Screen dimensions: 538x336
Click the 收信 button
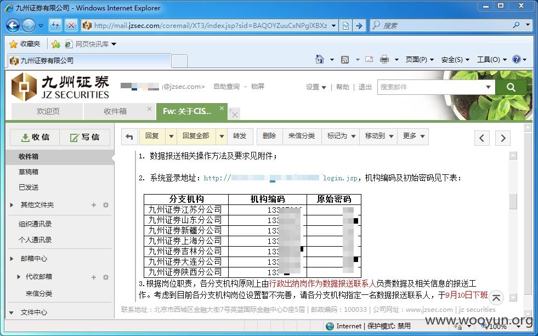point(35,137)
